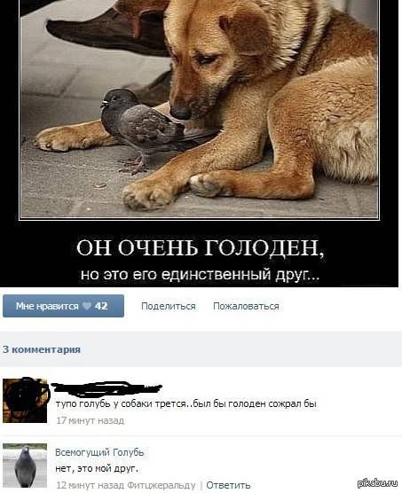Click the subtitle но это его единственный друг

pyautogui.click(x=200, y=275)
